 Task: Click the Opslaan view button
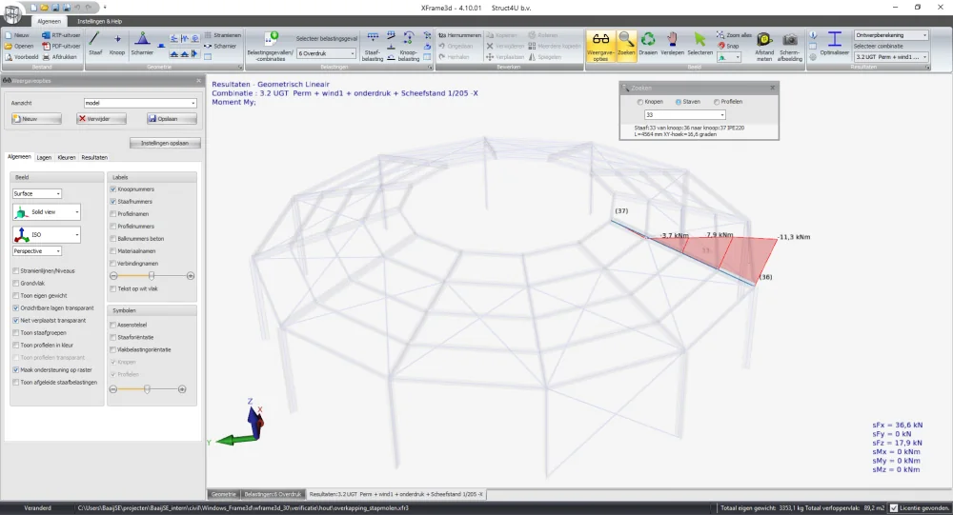172,119
